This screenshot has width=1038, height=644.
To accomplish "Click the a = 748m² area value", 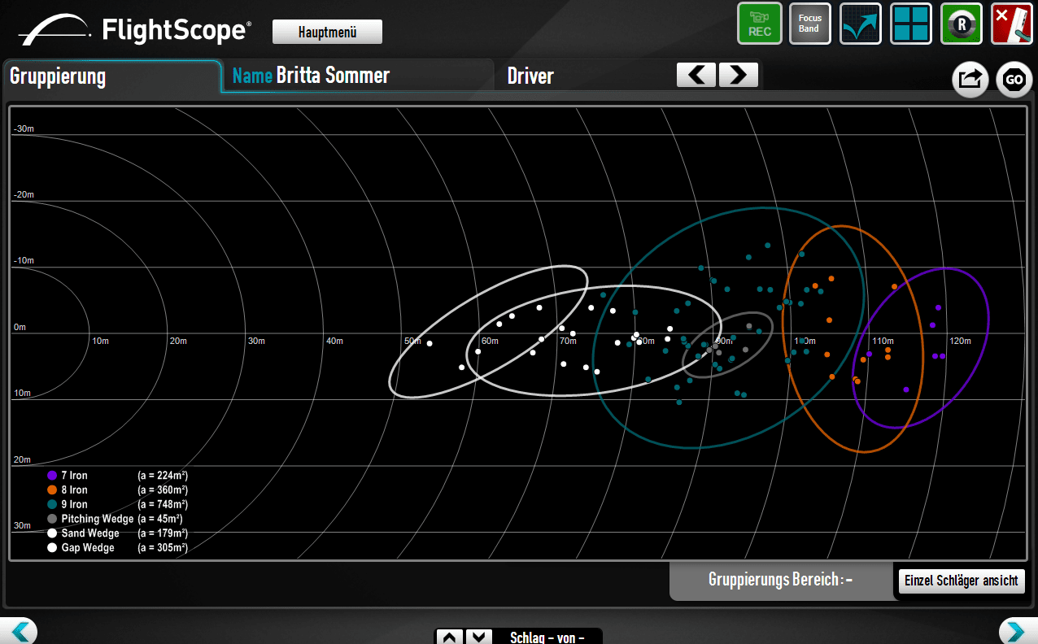I will coord(163,505).
